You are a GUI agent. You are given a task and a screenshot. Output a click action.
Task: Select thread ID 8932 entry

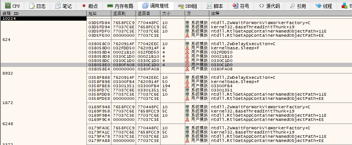[8, 73]
